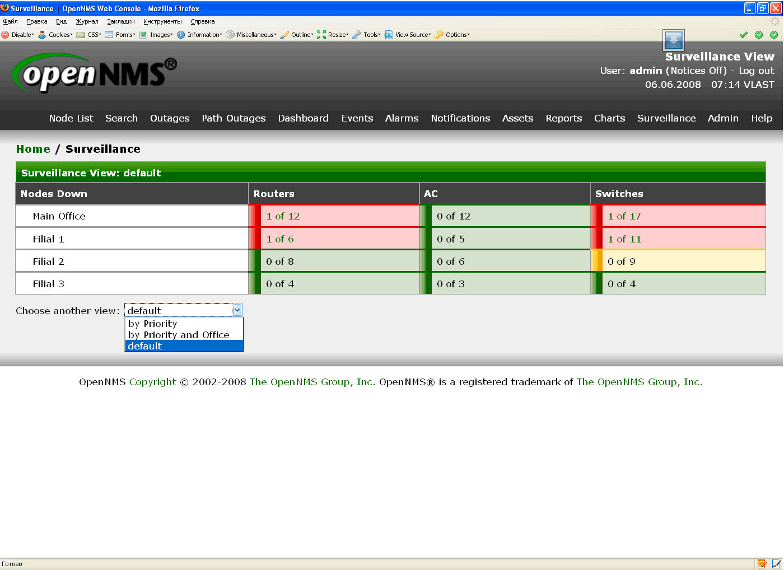
Task: Open the Outline toolbar menu
Action: (x=297, y=35)
